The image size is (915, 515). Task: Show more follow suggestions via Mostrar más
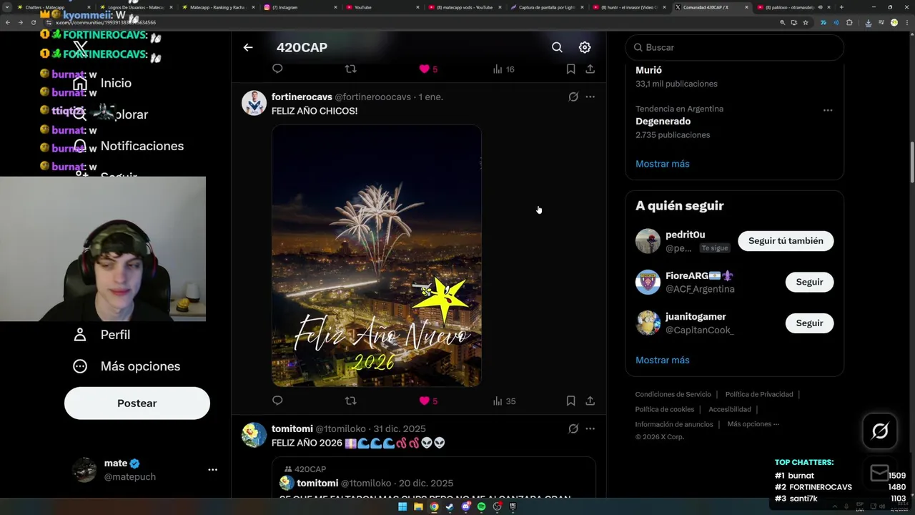point(663,360)
